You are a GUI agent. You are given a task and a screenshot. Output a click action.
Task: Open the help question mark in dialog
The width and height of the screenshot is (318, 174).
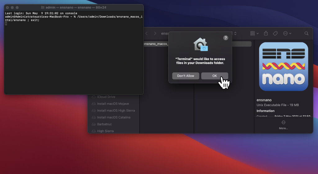(x=225, y=38)
